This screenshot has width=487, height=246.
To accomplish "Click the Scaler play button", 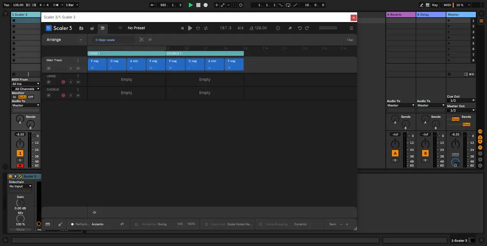I will pos(190,28).
